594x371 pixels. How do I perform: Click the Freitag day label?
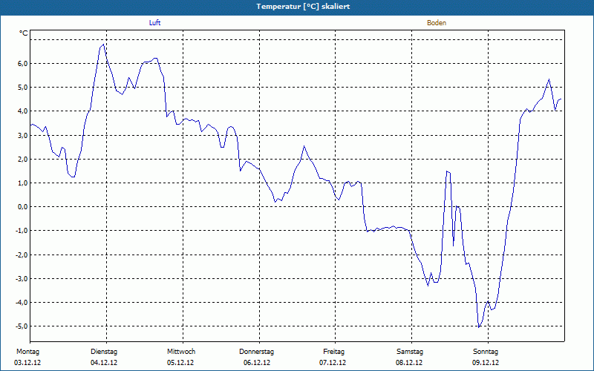[333, 352]
